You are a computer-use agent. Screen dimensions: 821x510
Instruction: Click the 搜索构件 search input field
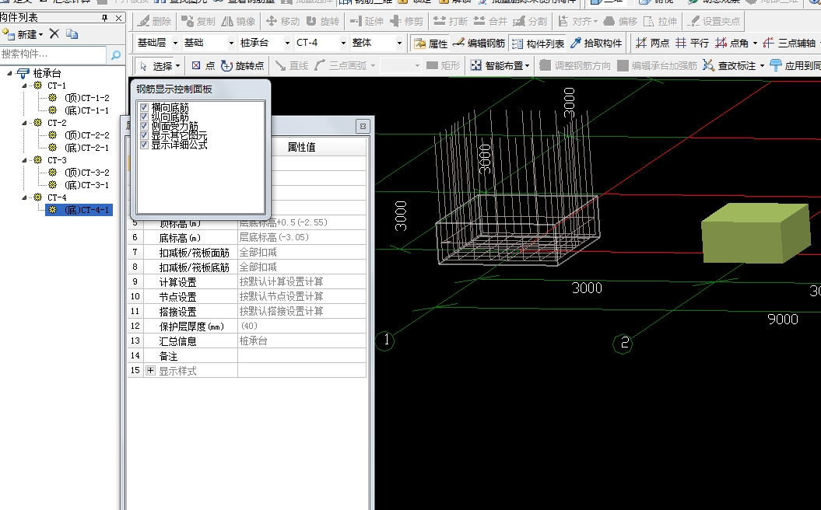click(x=54, y=54)
